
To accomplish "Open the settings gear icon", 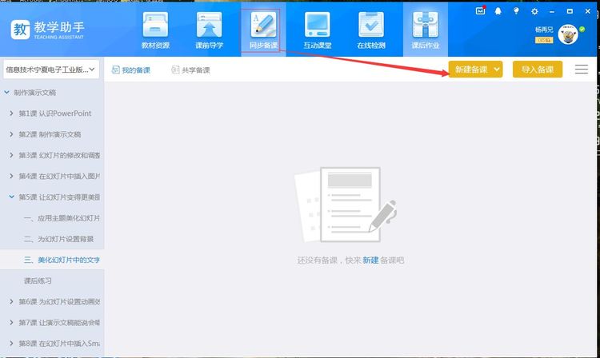I will point(534,11).
